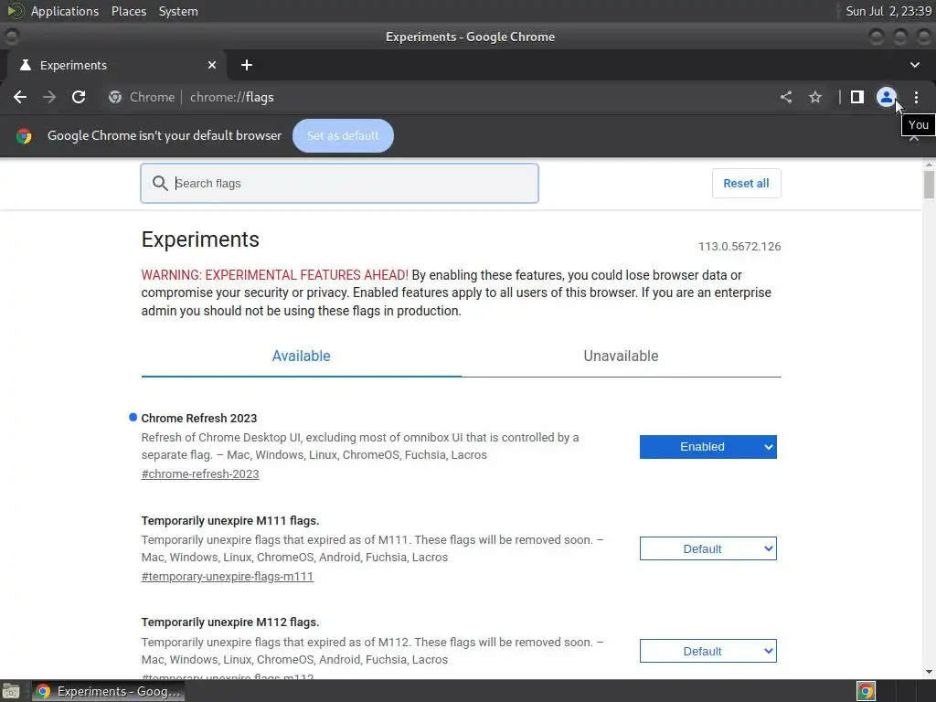
Task: Open the Places menu
Action: (129, 11)
